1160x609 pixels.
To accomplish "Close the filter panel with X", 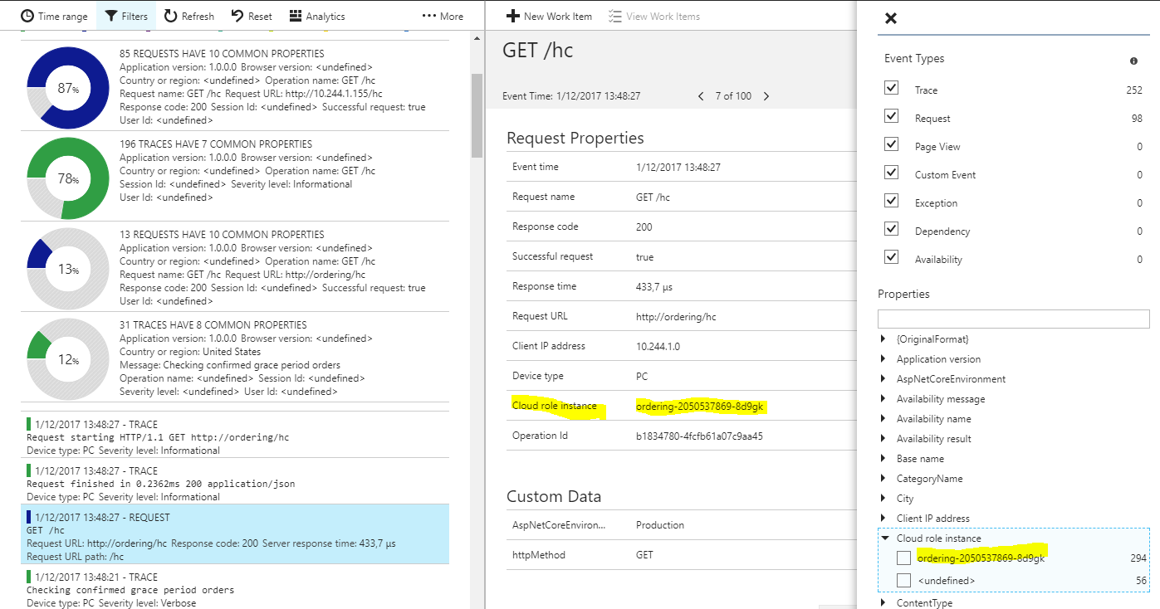I will point(891,18).
